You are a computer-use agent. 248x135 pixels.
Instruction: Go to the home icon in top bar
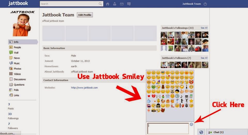coord(107,4)
